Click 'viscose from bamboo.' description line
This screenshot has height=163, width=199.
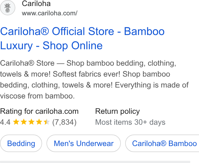click(37, 96)
